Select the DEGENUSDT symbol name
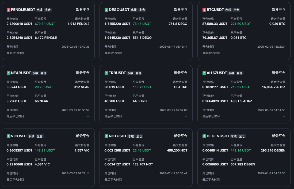This screenshot has width=294, height=189. (218, 136)
